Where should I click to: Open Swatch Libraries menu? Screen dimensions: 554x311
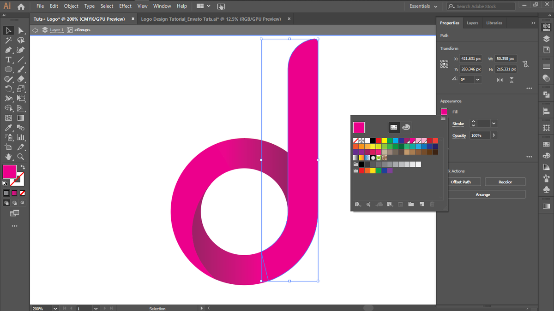(358, 204)
